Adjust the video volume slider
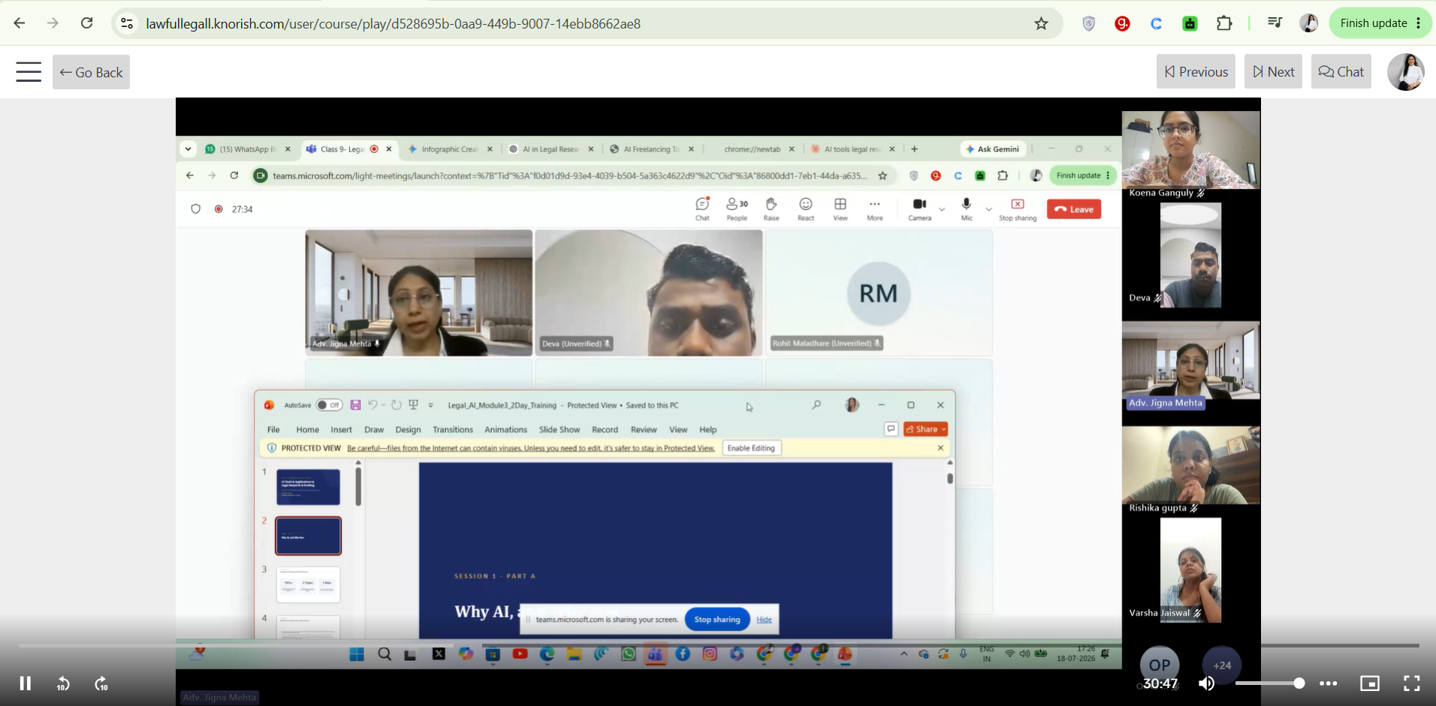This screenshot has height=706, width=1436. point(1269,683)
